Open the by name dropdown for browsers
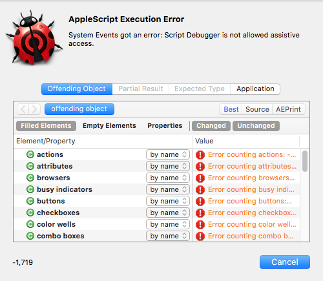The width and height of the screenshot is (323, 281). coord(168,178)
